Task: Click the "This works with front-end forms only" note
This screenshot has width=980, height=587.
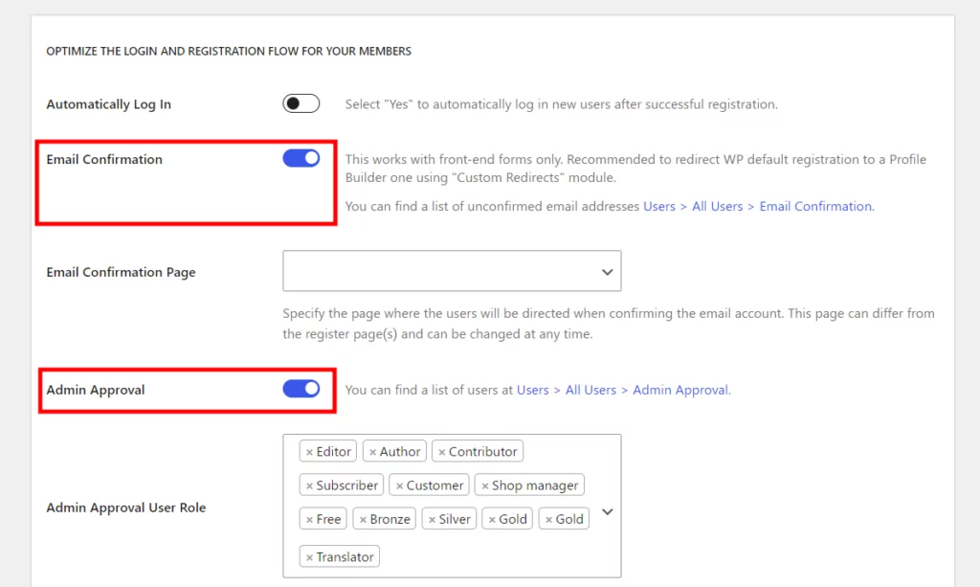Action: pyautogui.click(x=635, y=169)
